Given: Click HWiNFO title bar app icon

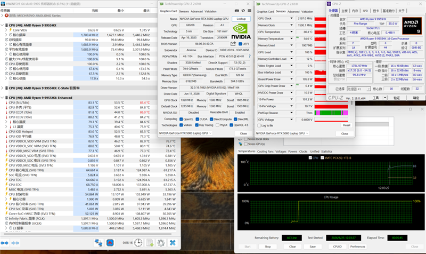Looking at the screenshot, I should point(3,4).
